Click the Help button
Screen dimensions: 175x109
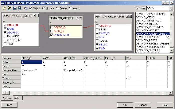[x=165, y=105]
